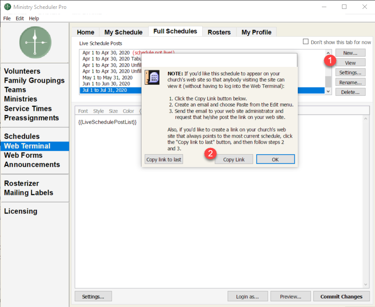375x307 pixels.
Task: Open the File menu
Action: (7, 18)
